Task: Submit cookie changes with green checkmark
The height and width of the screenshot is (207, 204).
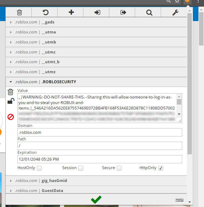Action: [x=96, y=200]
